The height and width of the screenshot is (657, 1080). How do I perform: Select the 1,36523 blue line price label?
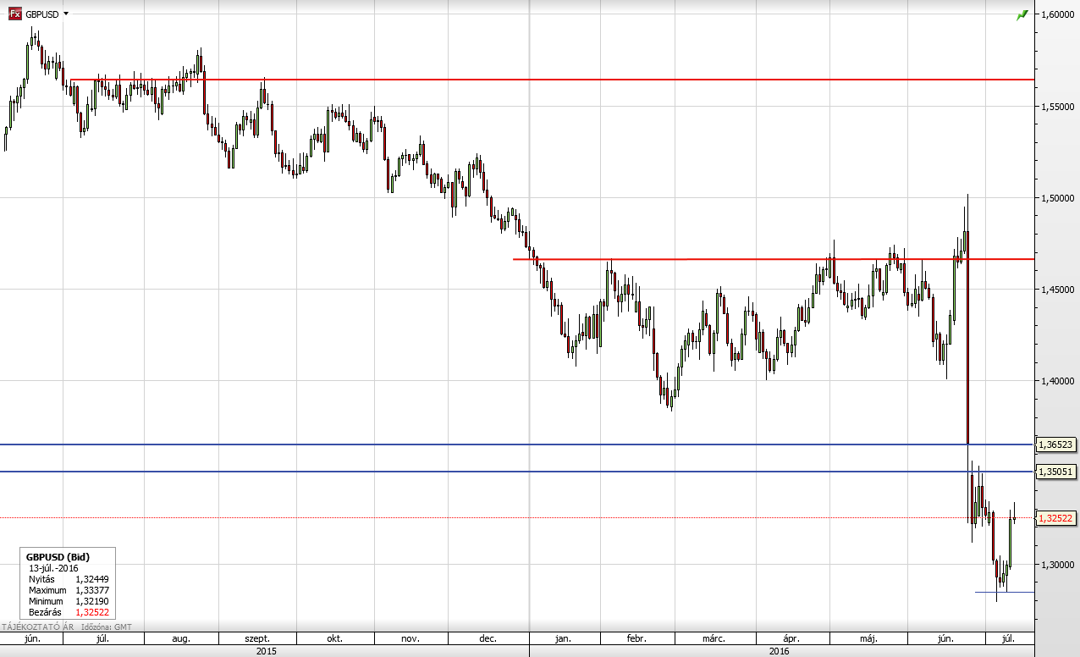point(1056,444)
